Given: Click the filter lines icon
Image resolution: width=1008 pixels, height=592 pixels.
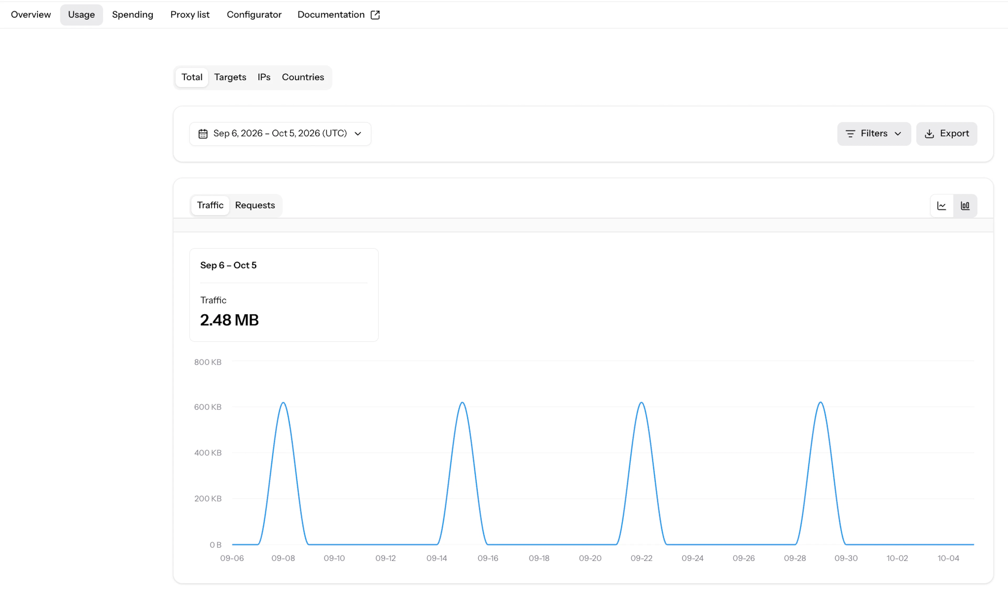Looking at the screenshot, I should tap(850, 133).
